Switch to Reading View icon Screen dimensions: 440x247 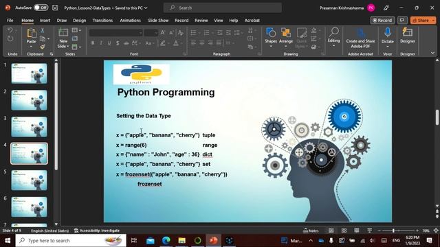[357, 231]
